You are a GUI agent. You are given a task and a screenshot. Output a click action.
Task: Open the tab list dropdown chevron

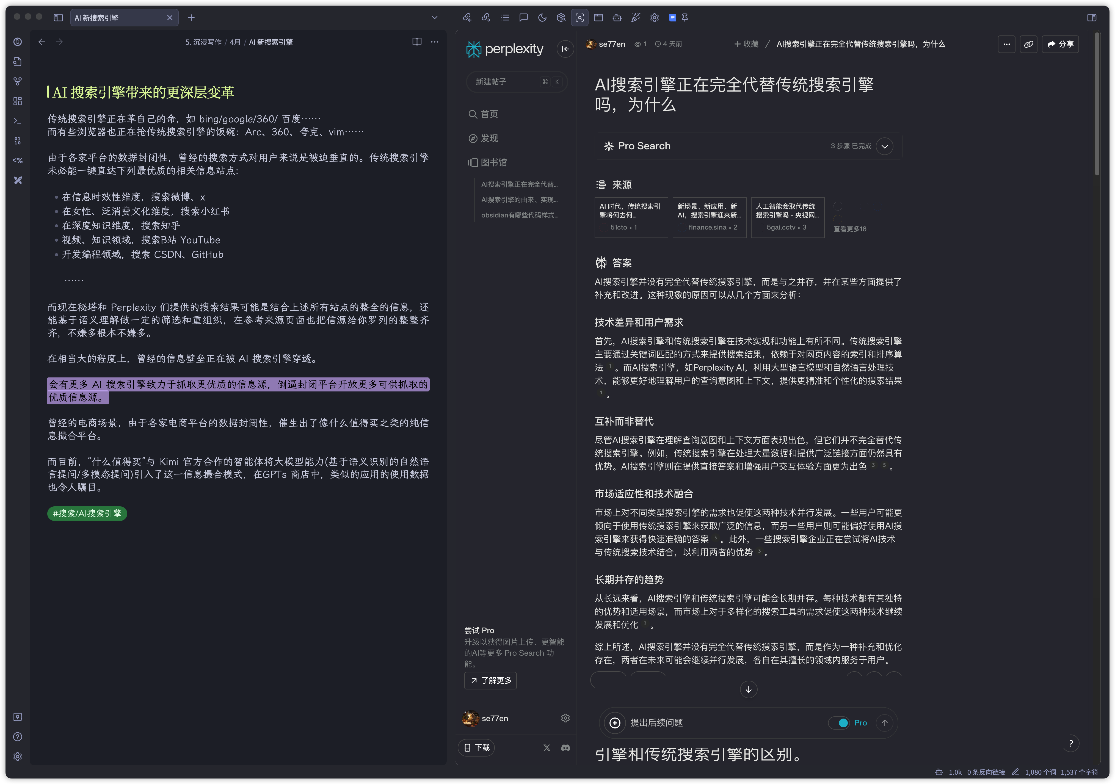434,18
